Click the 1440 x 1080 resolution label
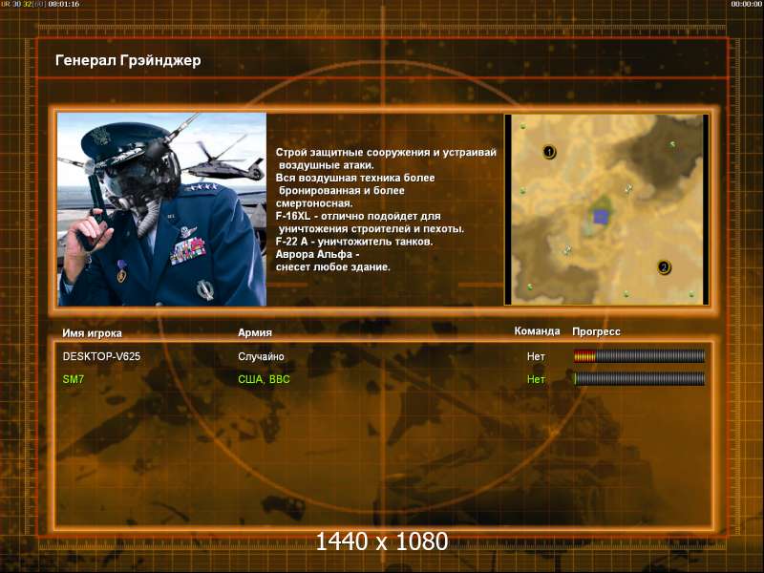764x573 pixels. pos(381,541)
